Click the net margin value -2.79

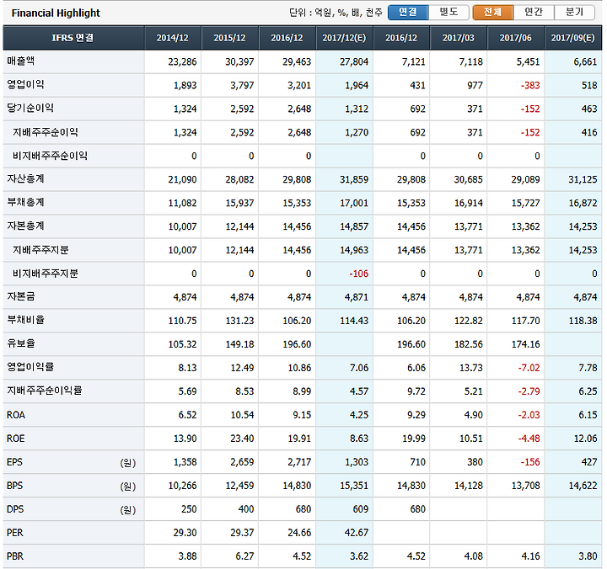529,391
